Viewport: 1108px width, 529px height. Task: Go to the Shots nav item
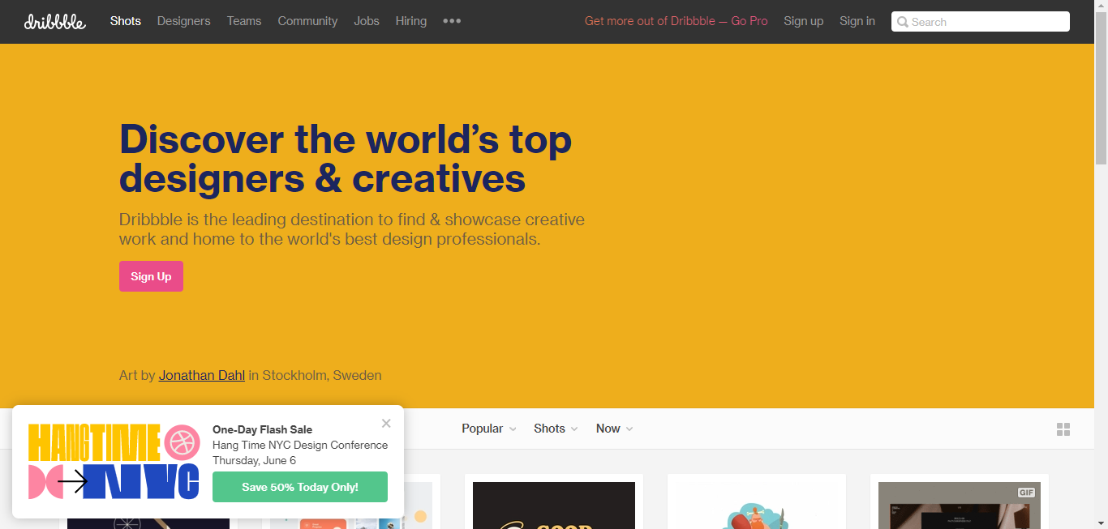click(x=126, y=21)
